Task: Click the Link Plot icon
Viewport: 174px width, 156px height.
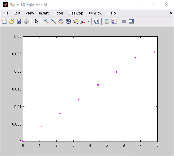Action: 96,21
